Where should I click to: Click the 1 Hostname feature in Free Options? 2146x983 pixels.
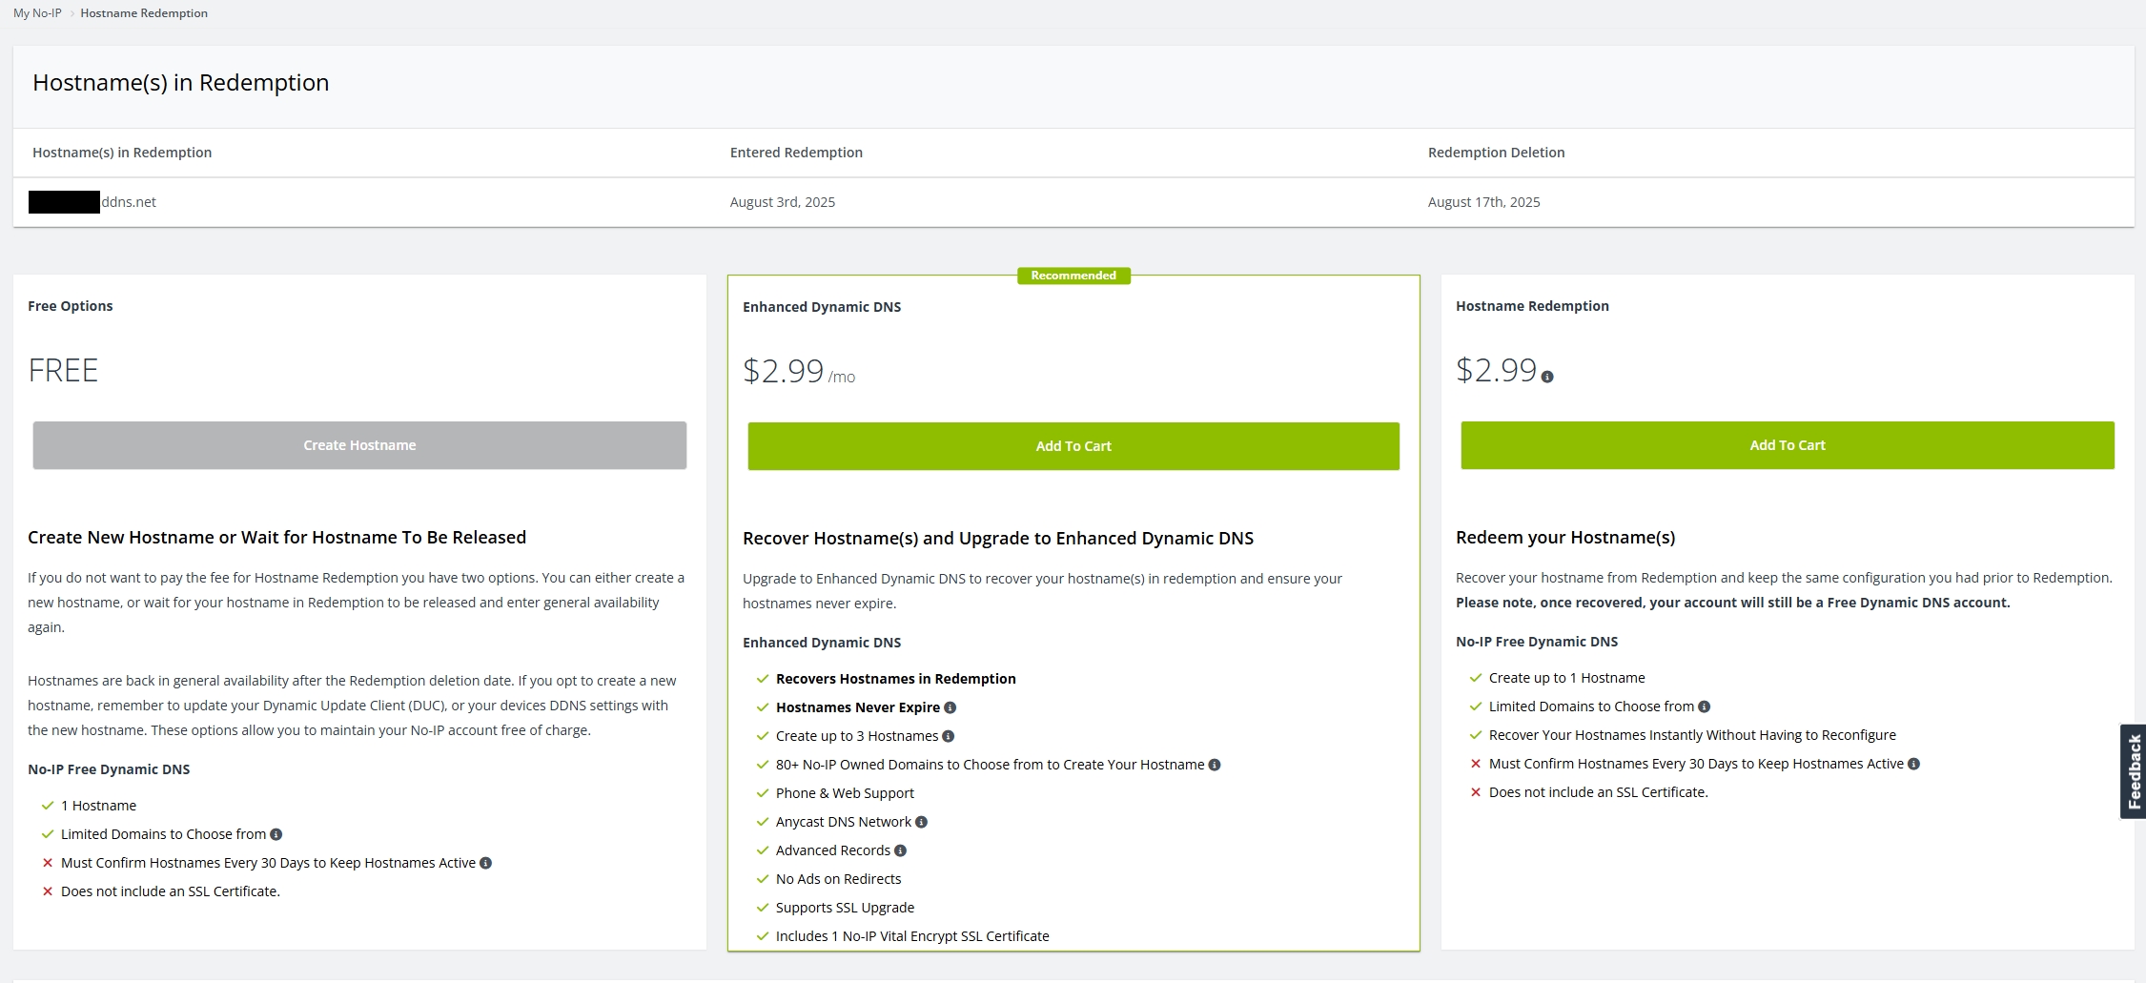pos(98,806)
